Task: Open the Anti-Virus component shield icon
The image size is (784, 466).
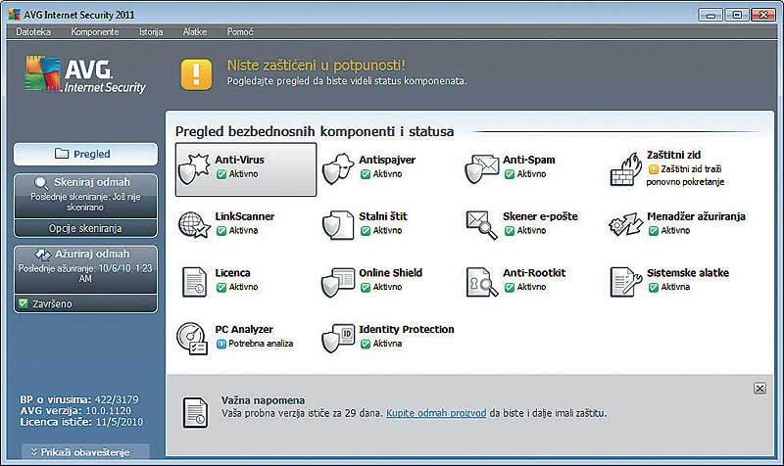Action: [193, 168]
